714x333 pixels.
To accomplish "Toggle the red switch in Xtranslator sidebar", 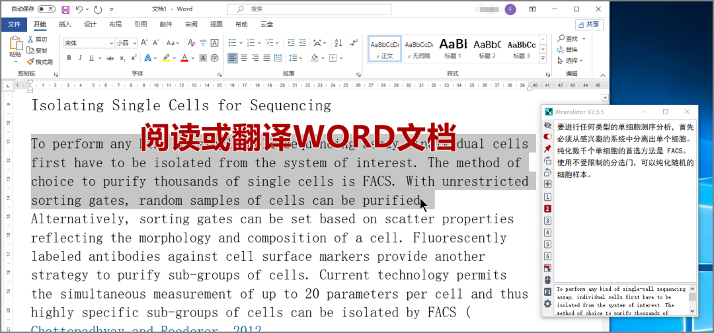I will (x=548, y=137).
